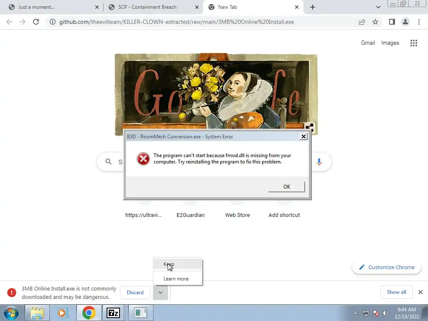Open the Windows Start menu
The width and height of the screenshot is (428, 321).
click(11, 313)
